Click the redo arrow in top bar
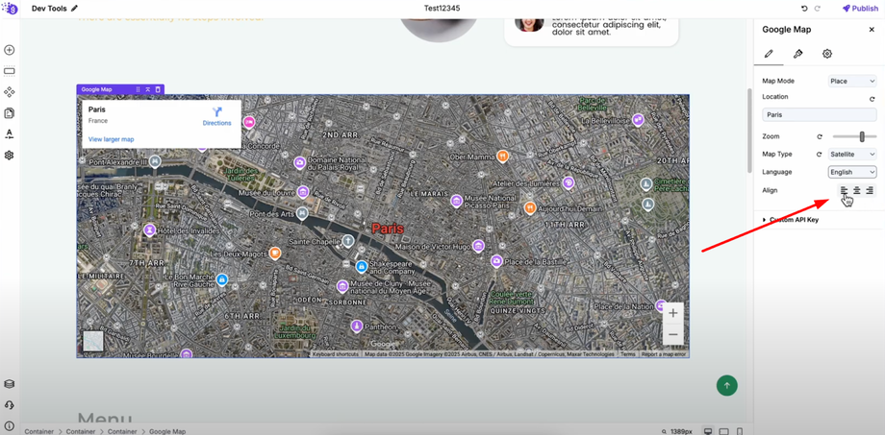Screen dimensions: 885x435 817,9
